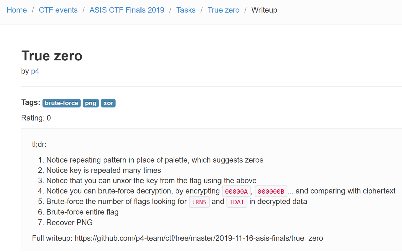Image resolution: width=402 pixels, height=252 pixels.
Task: Click the Brute-force entire flag list item
Action: coord(82,212)
